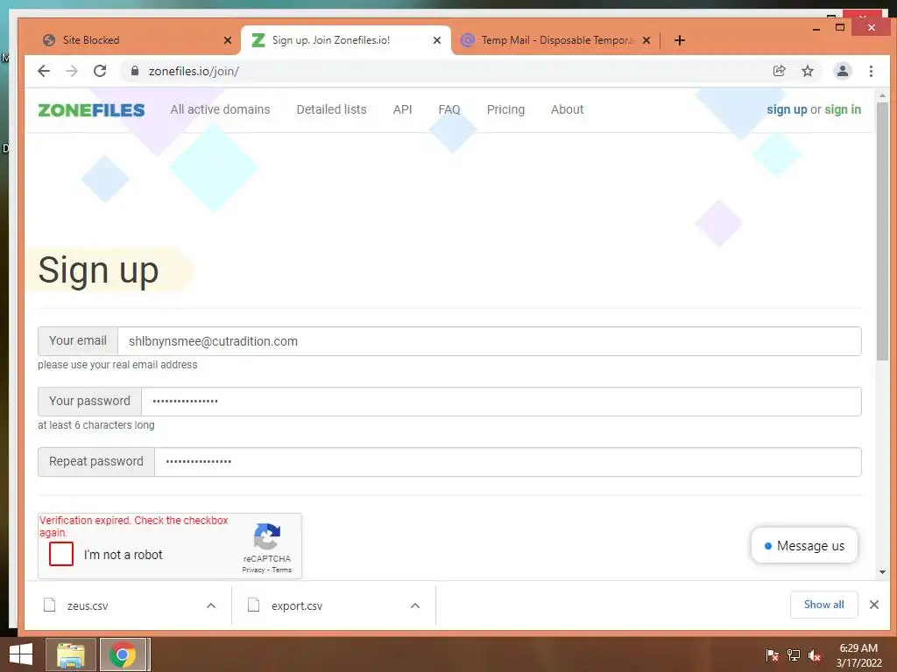Expand the export.csv download options arrow
This screenshot has width=897, height=672.
415,605
